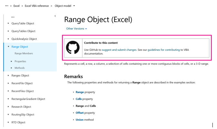Open the suggest and submit changes link

119,50
